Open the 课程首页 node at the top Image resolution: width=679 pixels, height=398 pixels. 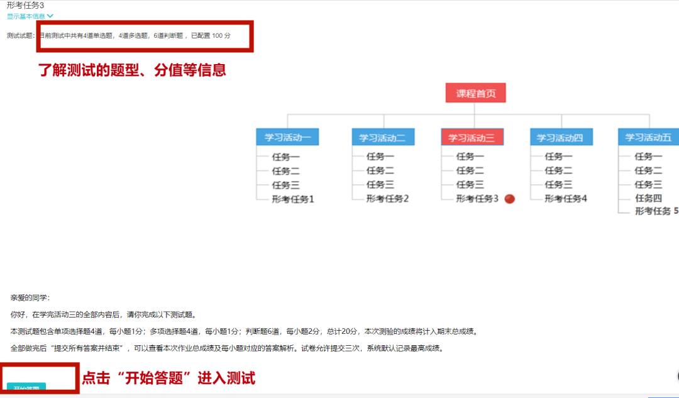[x=475, y=91]
